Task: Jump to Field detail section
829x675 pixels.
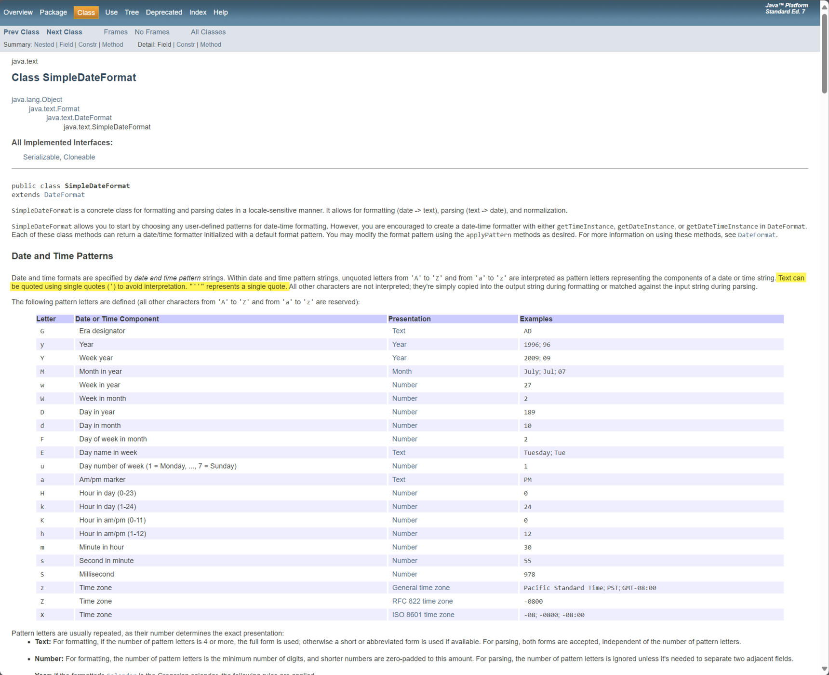Action: tap(164, 45)
